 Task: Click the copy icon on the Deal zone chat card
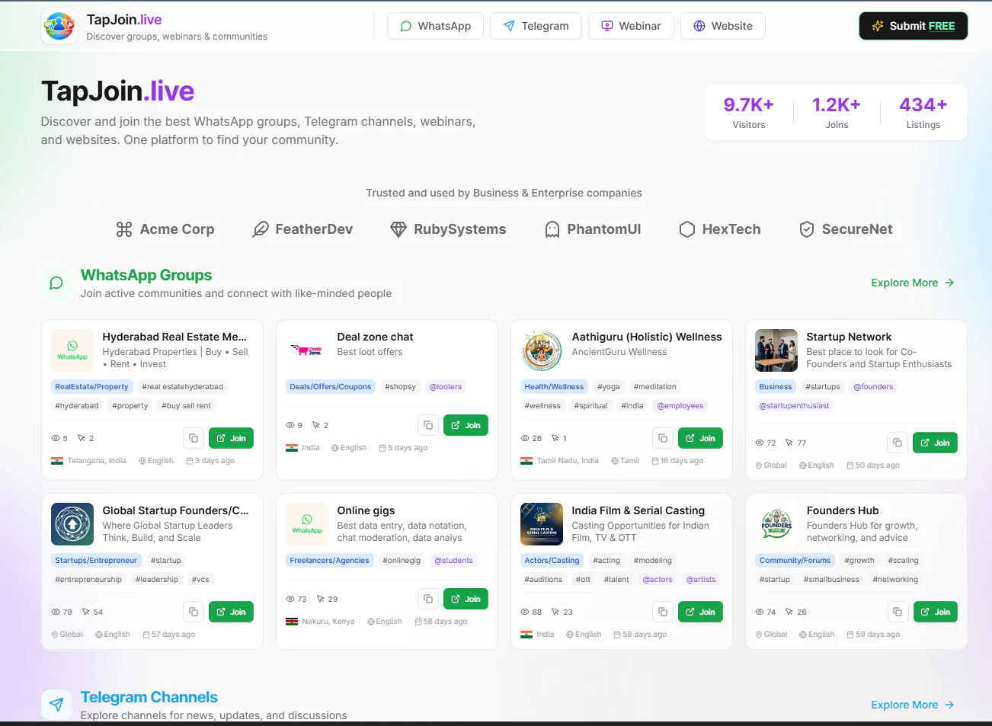click(427, 425)
